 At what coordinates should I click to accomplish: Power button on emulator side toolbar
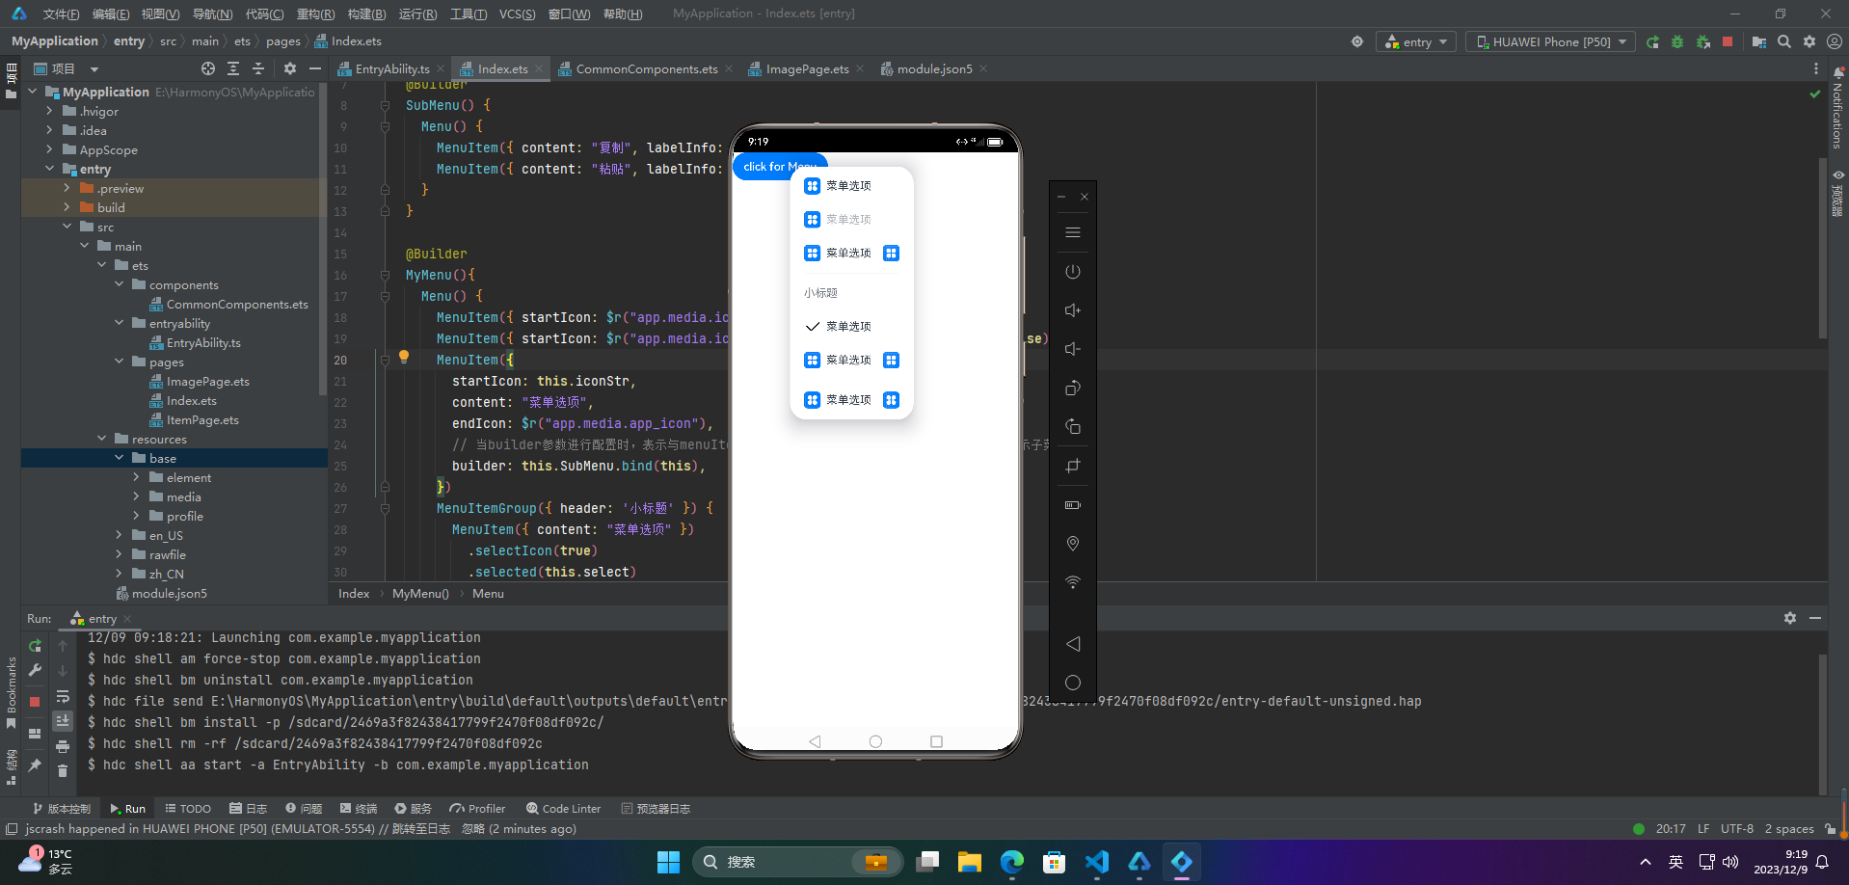coord(1073,272)
